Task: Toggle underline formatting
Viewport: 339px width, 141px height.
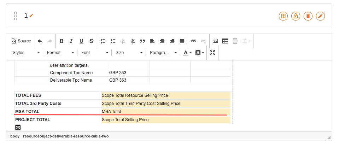Action: point(81,41)
